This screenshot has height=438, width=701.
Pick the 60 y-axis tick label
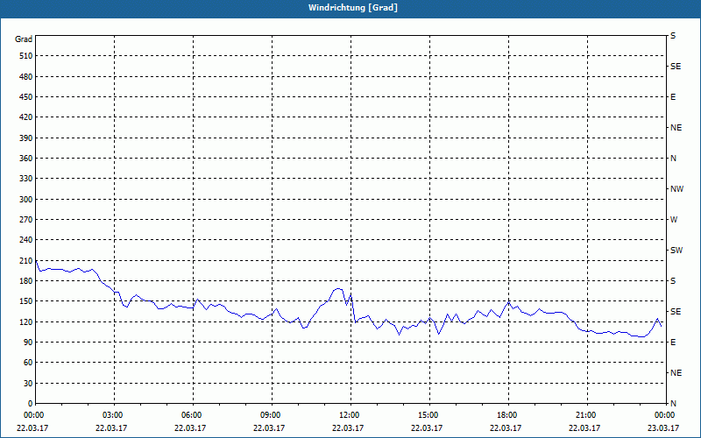point(28,363)
